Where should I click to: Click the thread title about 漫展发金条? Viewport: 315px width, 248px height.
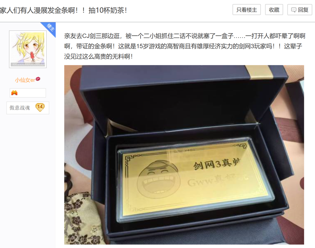click(x=64, y=10)
